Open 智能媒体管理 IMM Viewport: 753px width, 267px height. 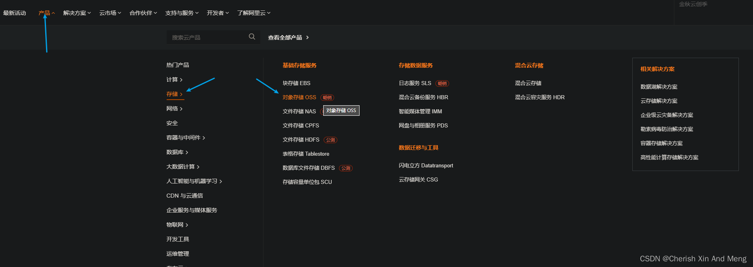420,111
